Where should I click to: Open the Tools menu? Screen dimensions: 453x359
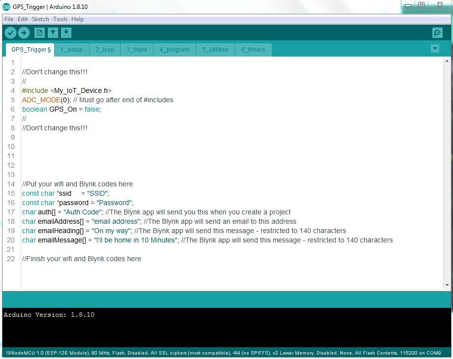coord(60,19)
